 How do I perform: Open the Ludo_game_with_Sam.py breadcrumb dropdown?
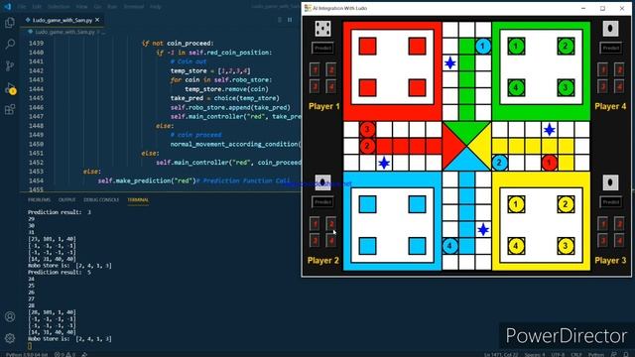64,32
